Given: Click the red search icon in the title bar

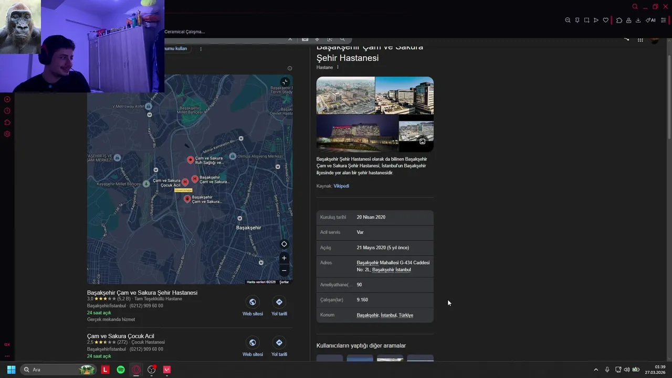Looking at the screenshot, I should point(635,6).
